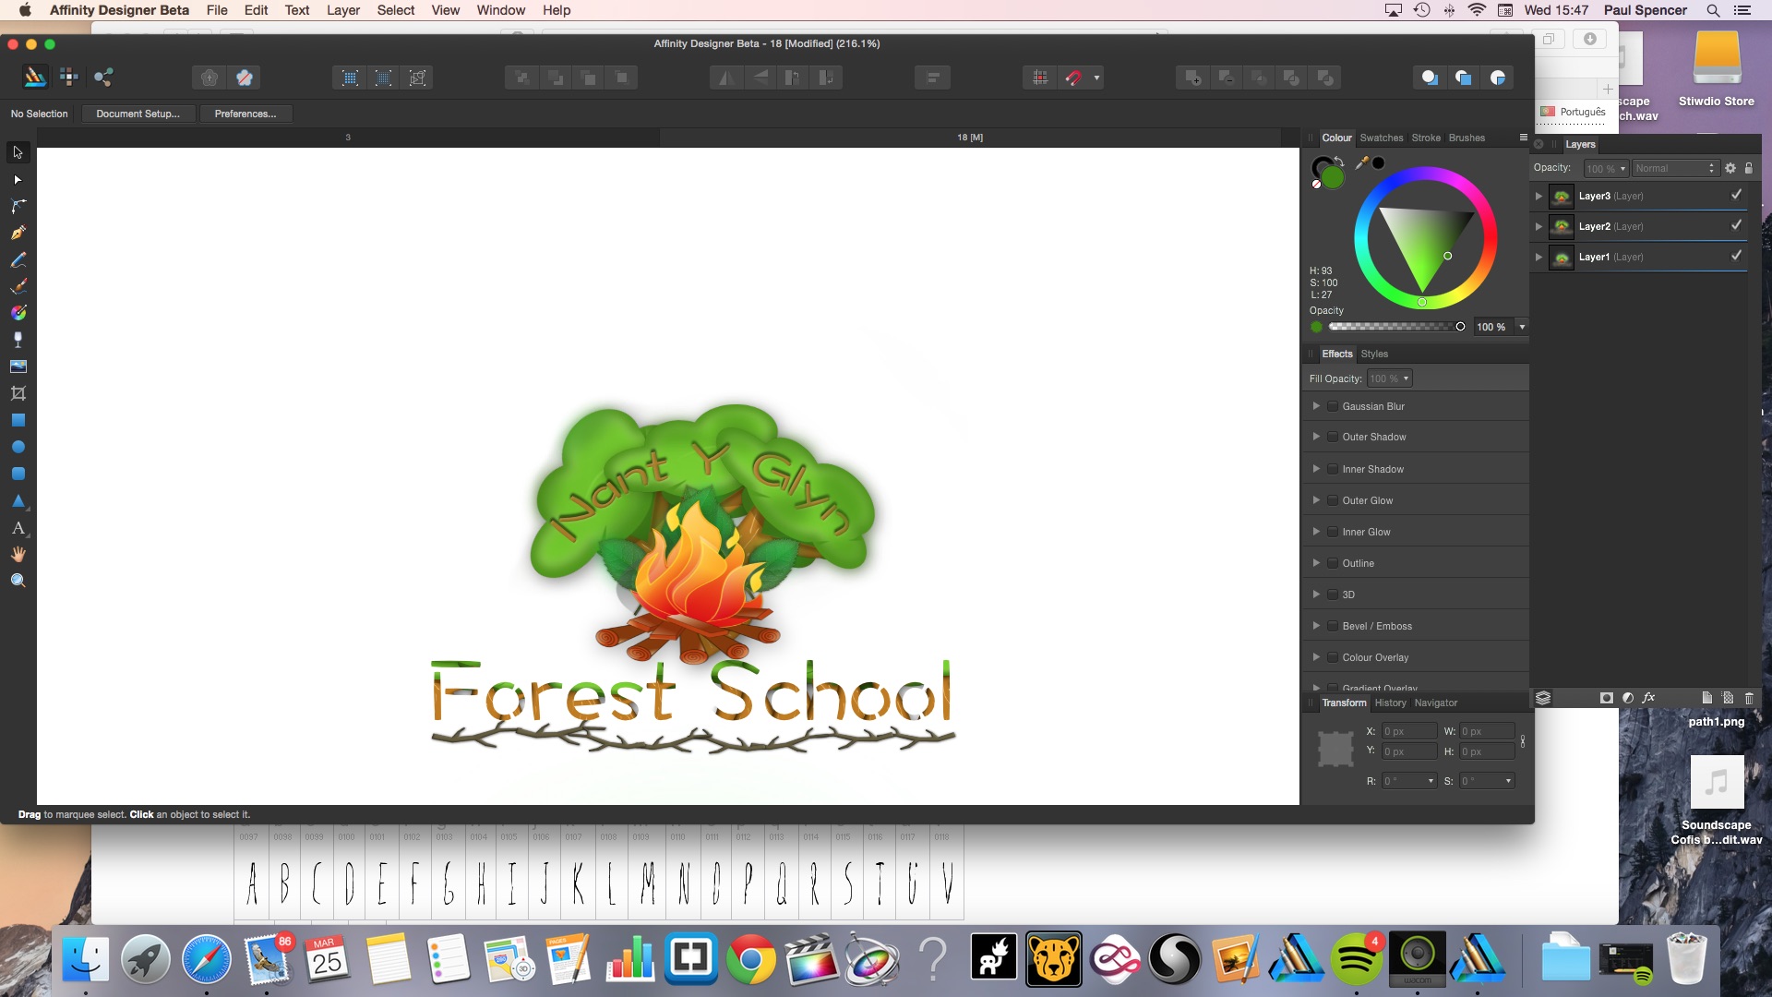Select the Ellipse shape tool

(18, 447)
